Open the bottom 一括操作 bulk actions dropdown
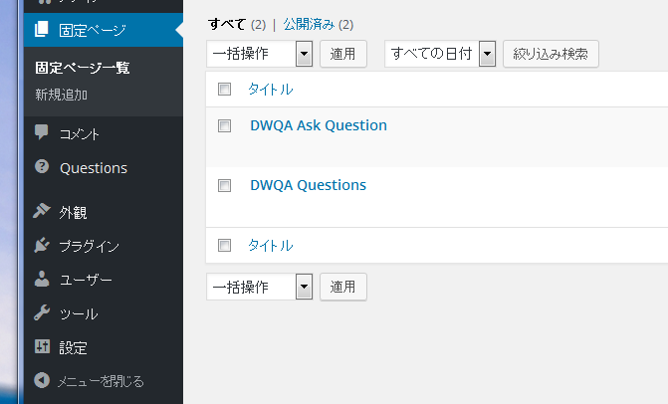Viewport: 668px width, 404px height. (260, 287)
